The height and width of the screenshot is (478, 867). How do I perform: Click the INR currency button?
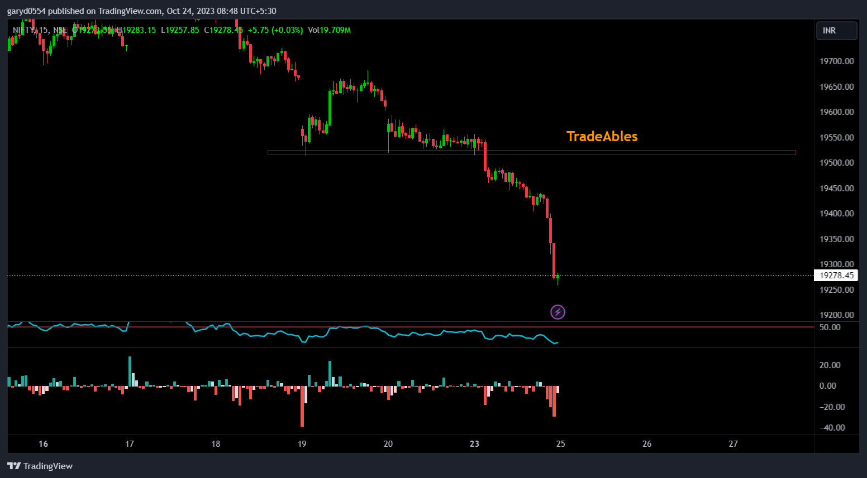pos(836,31)
